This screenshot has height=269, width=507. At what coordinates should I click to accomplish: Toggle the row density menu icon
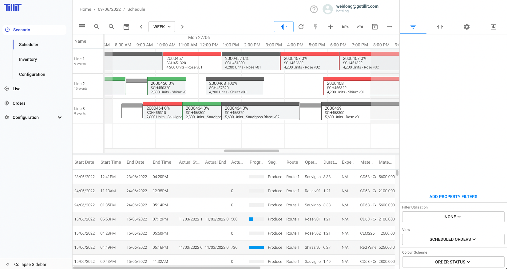[x=82, y=27]
